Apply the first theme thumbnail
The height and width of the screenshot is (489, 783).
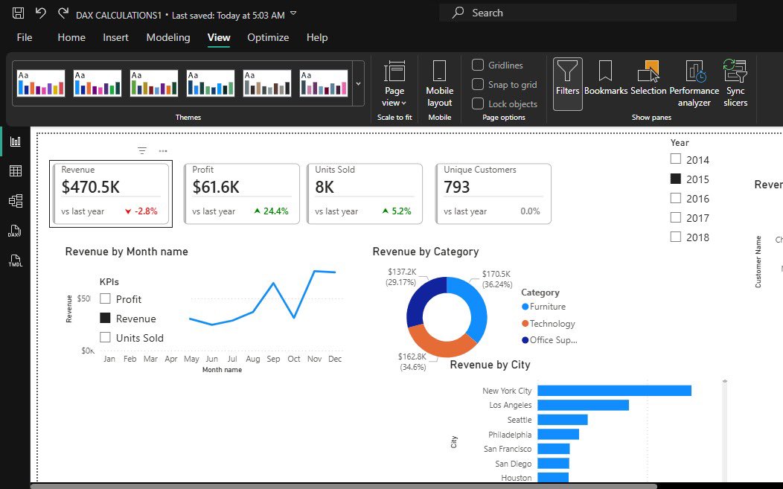coord(41,83)
